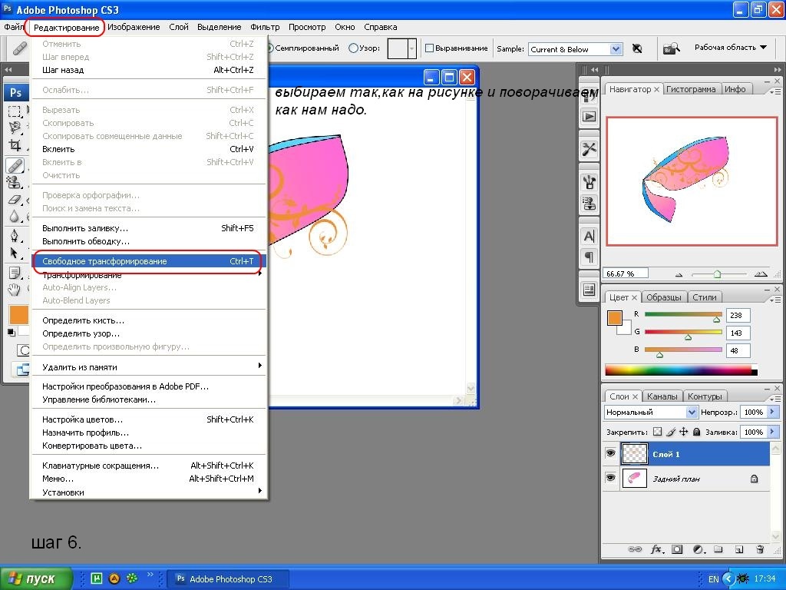Switch to the Гистограмма tab
This screenshot has height=590, width=786.
coord(691,89)
